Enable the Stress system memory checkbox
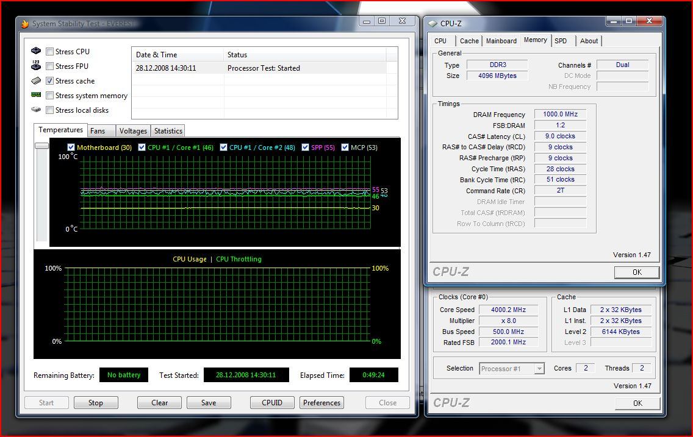Image resolution: width=693 pixels, height=437 pixels. coord(50,95)
